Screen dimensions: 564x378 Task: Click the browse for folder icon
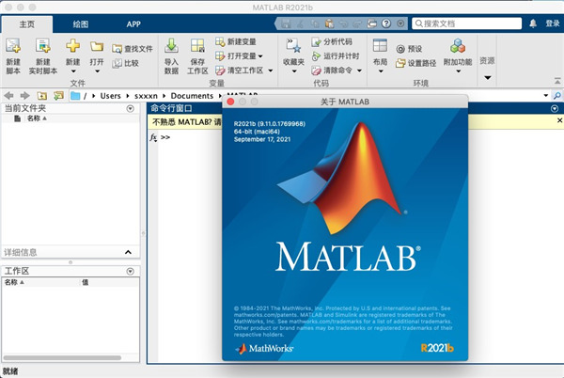coord(58,96)
